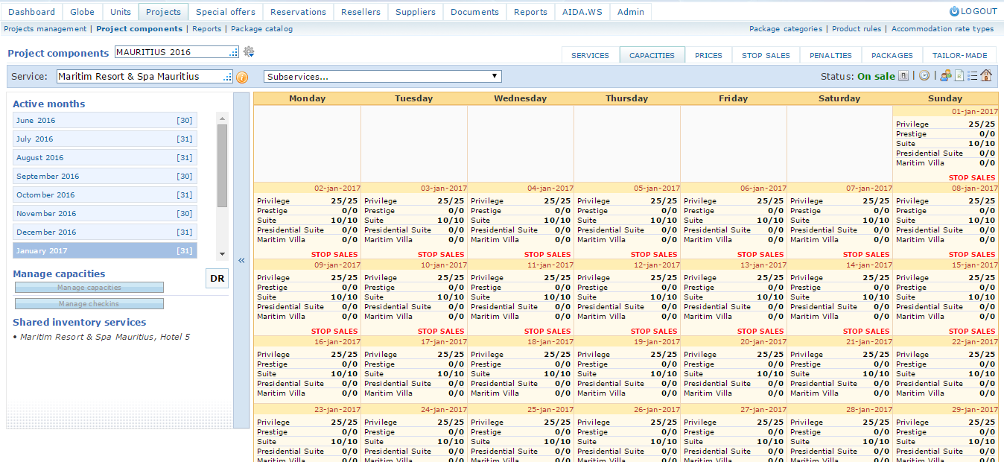Open the Stop Sales tab
This screenshot has height=462, width=1004.
766,55
